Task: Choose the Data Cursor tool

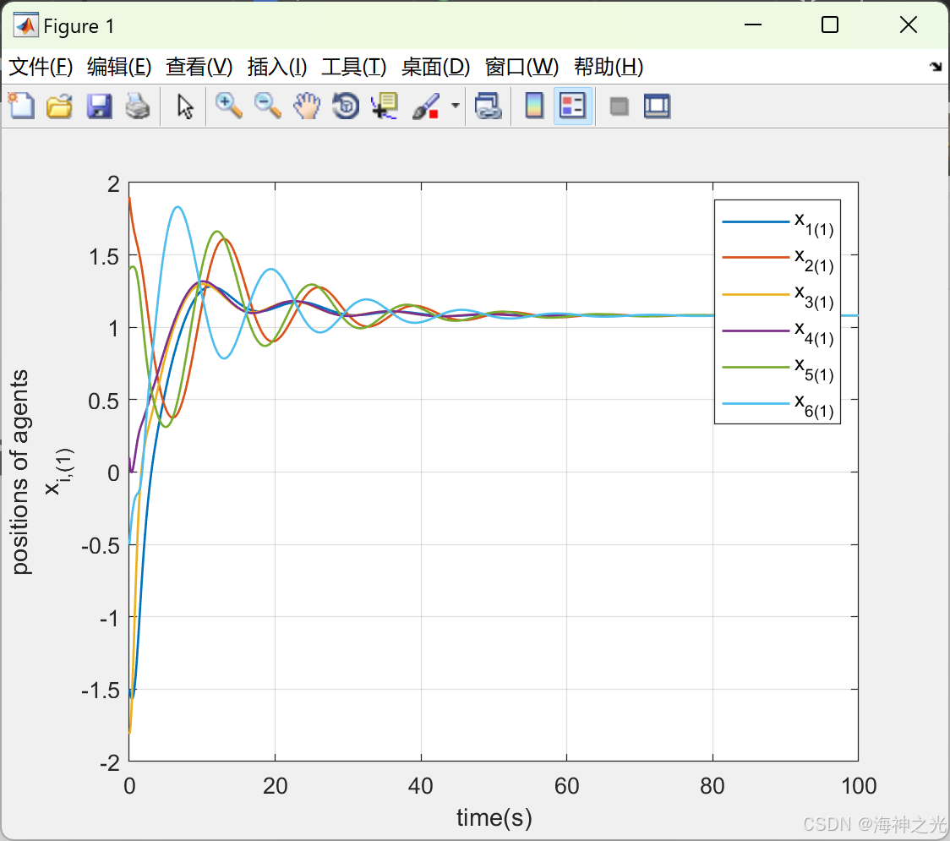Action: tap(385, 106)
